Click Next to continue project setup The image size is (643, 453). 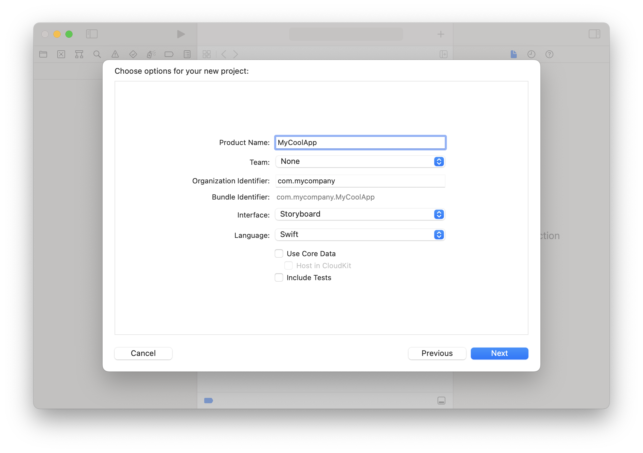(499, 353)
